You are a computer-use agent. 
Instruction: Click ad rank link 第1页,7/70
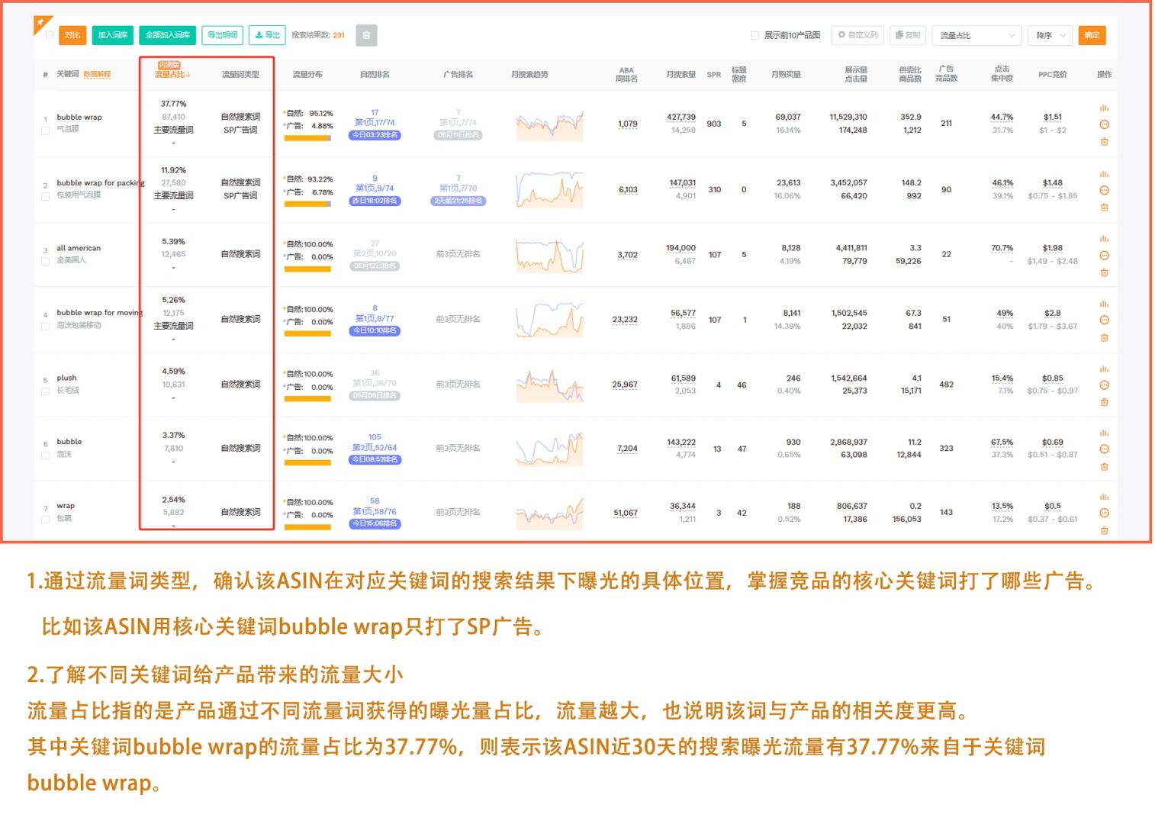coord(458,188)
